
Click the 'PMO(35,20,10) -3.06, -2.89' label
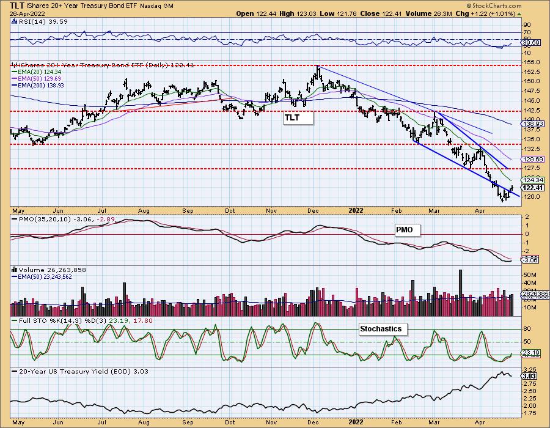66,219
